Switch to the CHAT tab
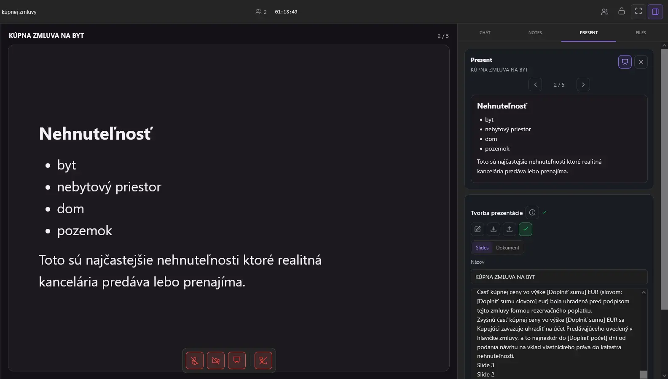The image size is (668, 379). 485,33
